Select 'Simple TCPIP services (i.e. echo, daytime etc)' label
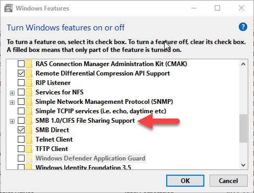 [101, 111]
